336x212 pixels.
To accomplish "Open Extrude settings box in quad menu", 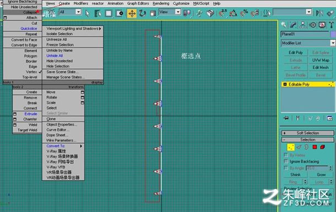I will point(15,114).
